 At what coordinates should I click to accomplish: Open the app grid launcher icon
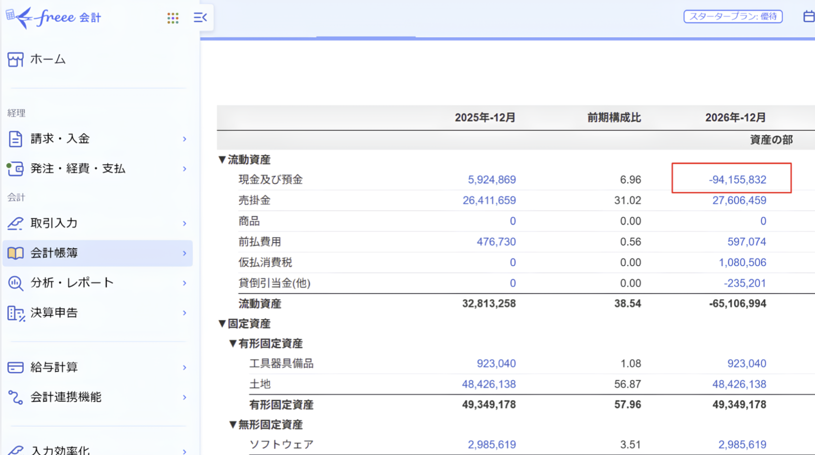[x=173, y=18]
